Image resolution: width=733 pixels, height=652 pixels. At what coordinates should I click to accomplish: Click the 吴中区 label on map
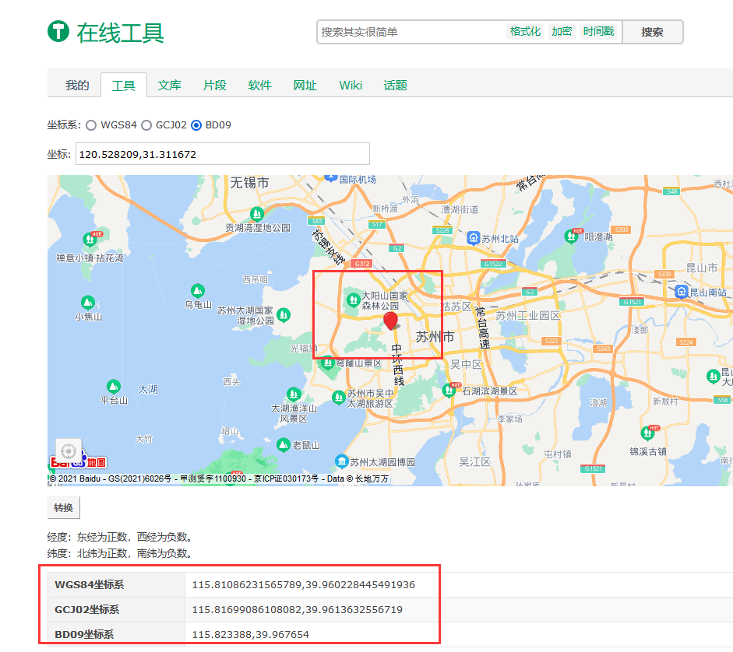tap(466, 364)
